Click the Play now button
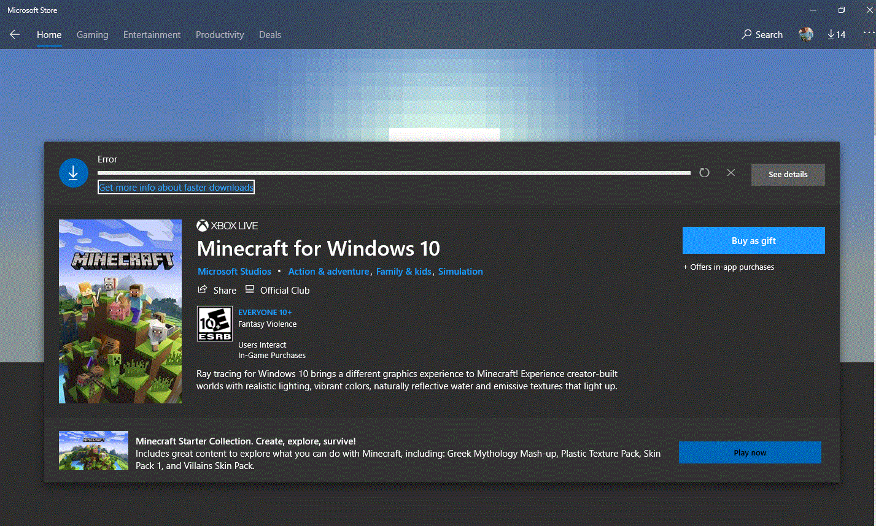 750,452
